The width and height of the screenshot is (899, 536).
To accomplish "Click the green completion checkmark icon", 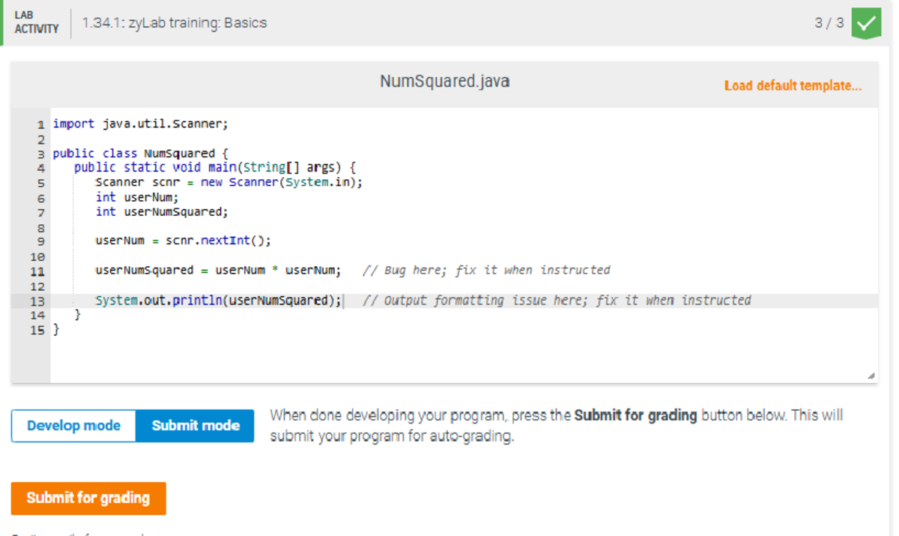I will (866, 23).
